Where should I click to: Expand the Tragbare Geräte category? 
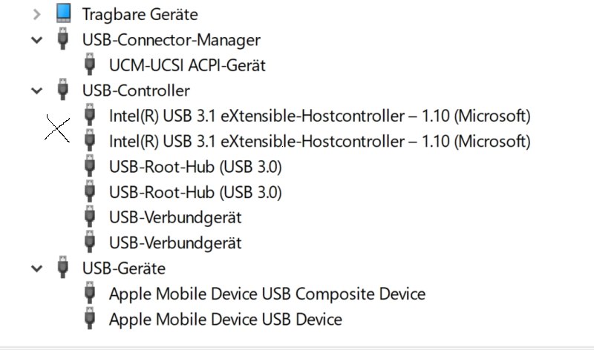[x=36, y=15]
